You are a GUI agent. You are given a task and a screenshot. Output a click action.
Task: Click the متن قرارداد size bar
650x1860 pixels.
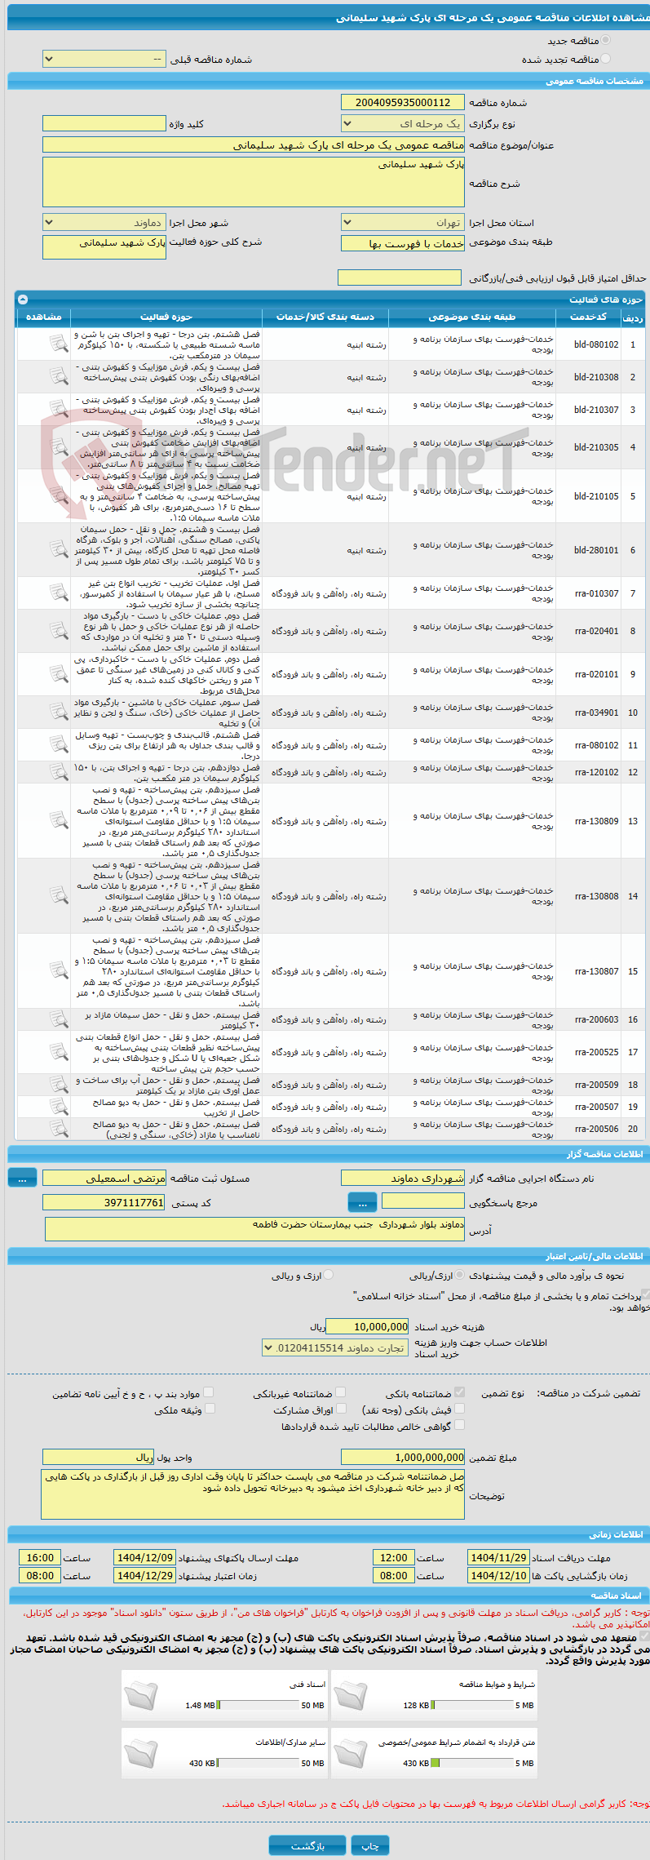[472, 1763]
